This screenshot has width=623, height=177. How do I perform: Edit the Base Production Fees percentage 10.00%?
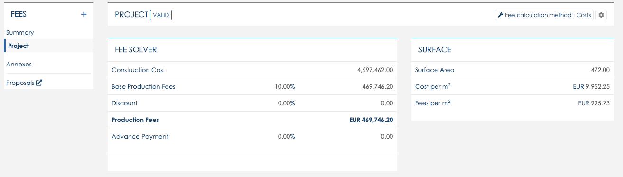click(285, 87)
